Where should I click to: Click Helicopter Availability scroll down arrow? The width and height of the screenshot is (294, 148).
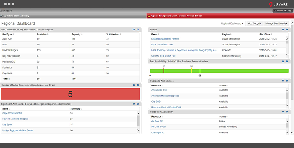[x=287, y=132]
